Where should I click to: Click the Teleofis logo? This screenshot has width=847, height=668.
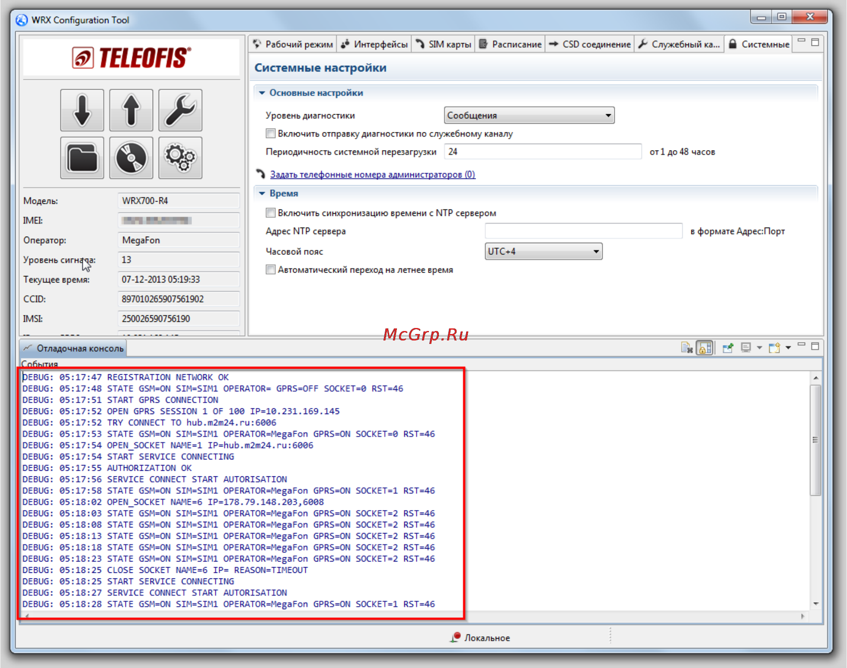point(131,58)
